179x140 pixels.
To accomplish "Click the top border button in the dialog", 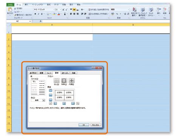I will [51, 90].
